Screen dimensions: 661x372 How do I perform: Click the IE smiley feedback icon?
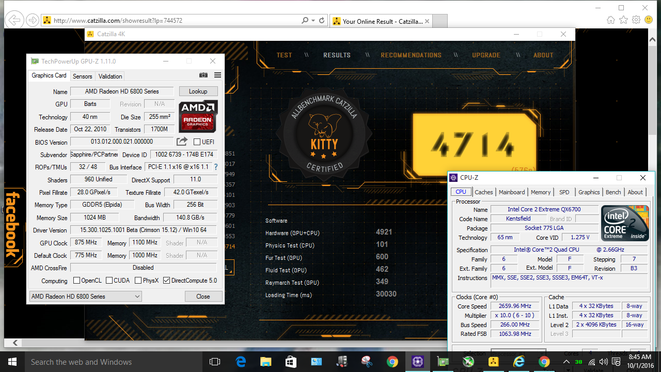tap(648, 20)
